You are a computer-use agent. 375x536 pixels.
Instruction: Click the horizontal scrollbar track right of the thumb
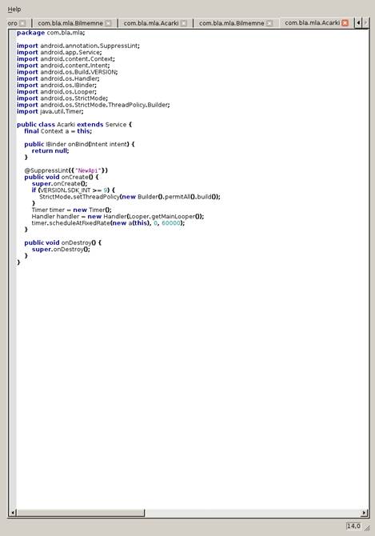point(253,513)
